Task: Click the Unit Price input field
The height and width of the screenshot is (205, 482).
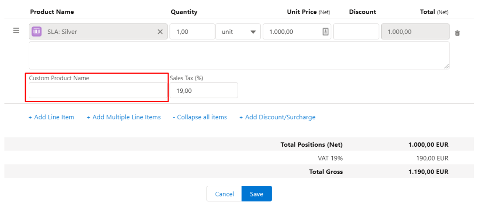Action: (292, 32)
